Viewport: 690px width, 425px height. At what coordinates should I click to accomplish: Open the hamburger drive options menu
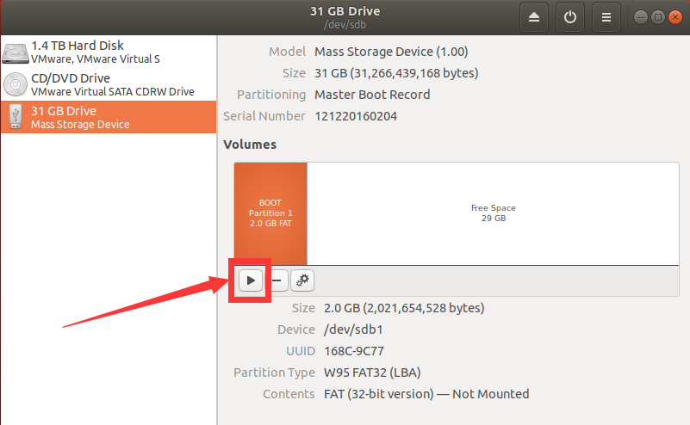[606, 17]
